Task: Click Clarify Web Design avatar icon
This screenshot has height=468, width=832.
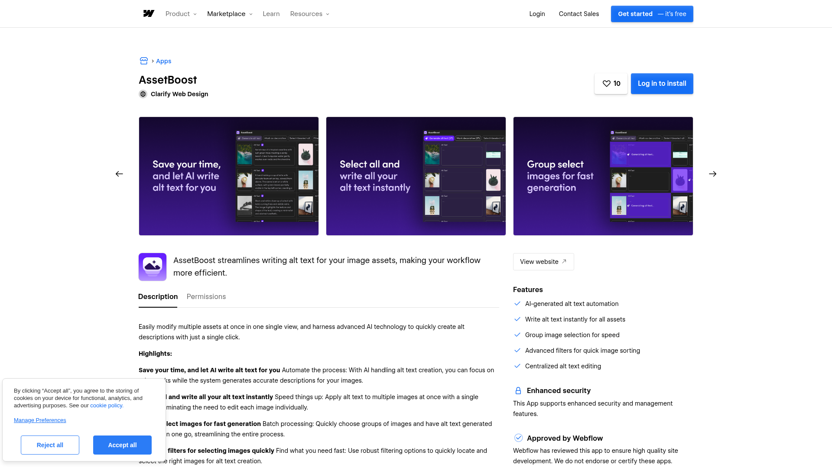Action: tap(143, 94)
